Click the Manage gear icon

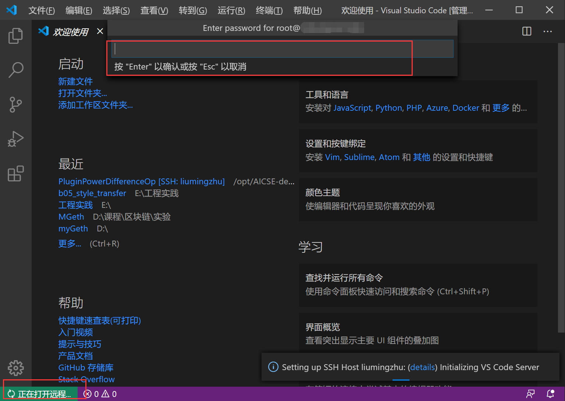tap(15, 368)
